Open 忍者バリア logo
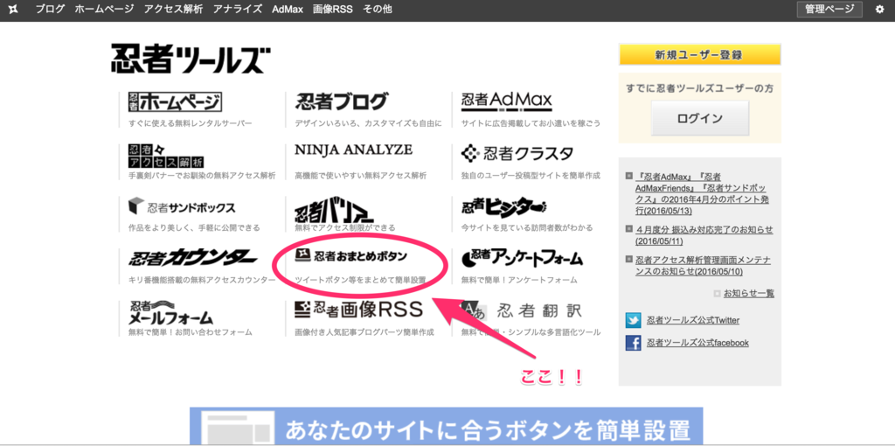Image resolution: width=895 pixels, height=446 pixels. tap(335, 212)
